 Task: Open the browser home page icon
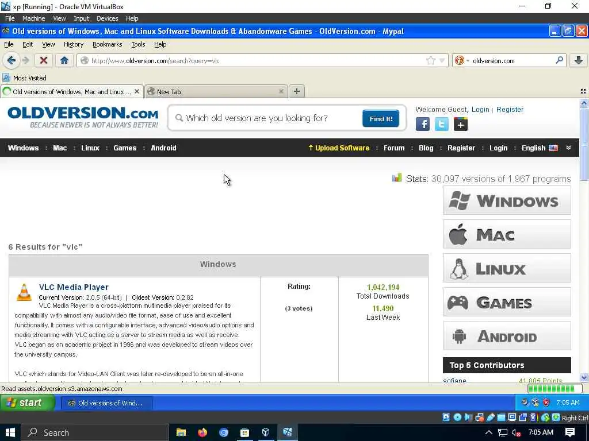(x=64, y=60)
